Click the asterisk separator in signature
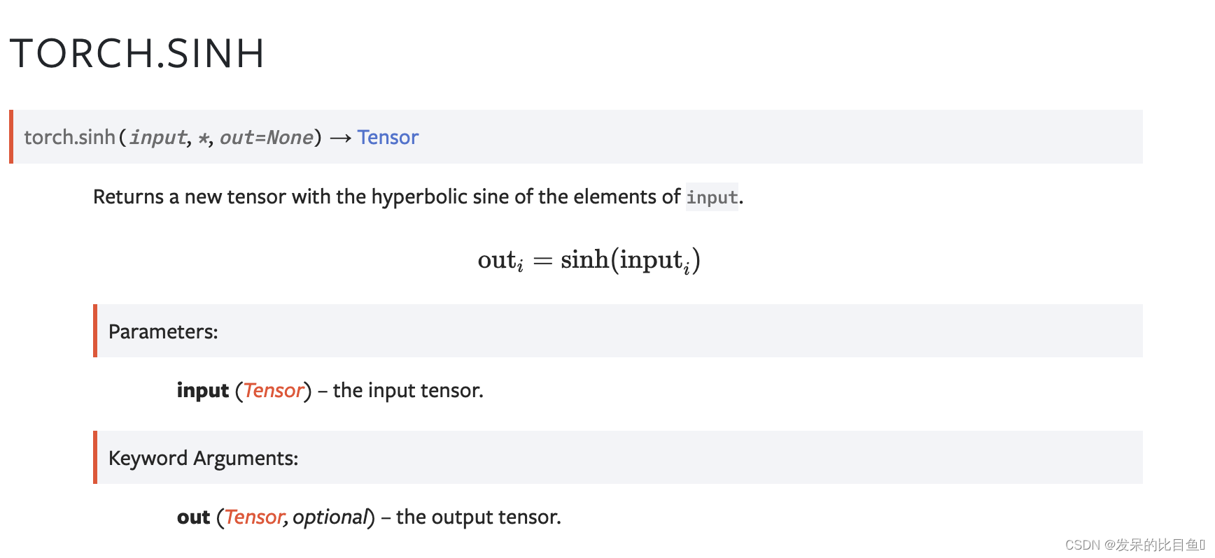The height and width of the screenshot is (558, 1215). 204,138
